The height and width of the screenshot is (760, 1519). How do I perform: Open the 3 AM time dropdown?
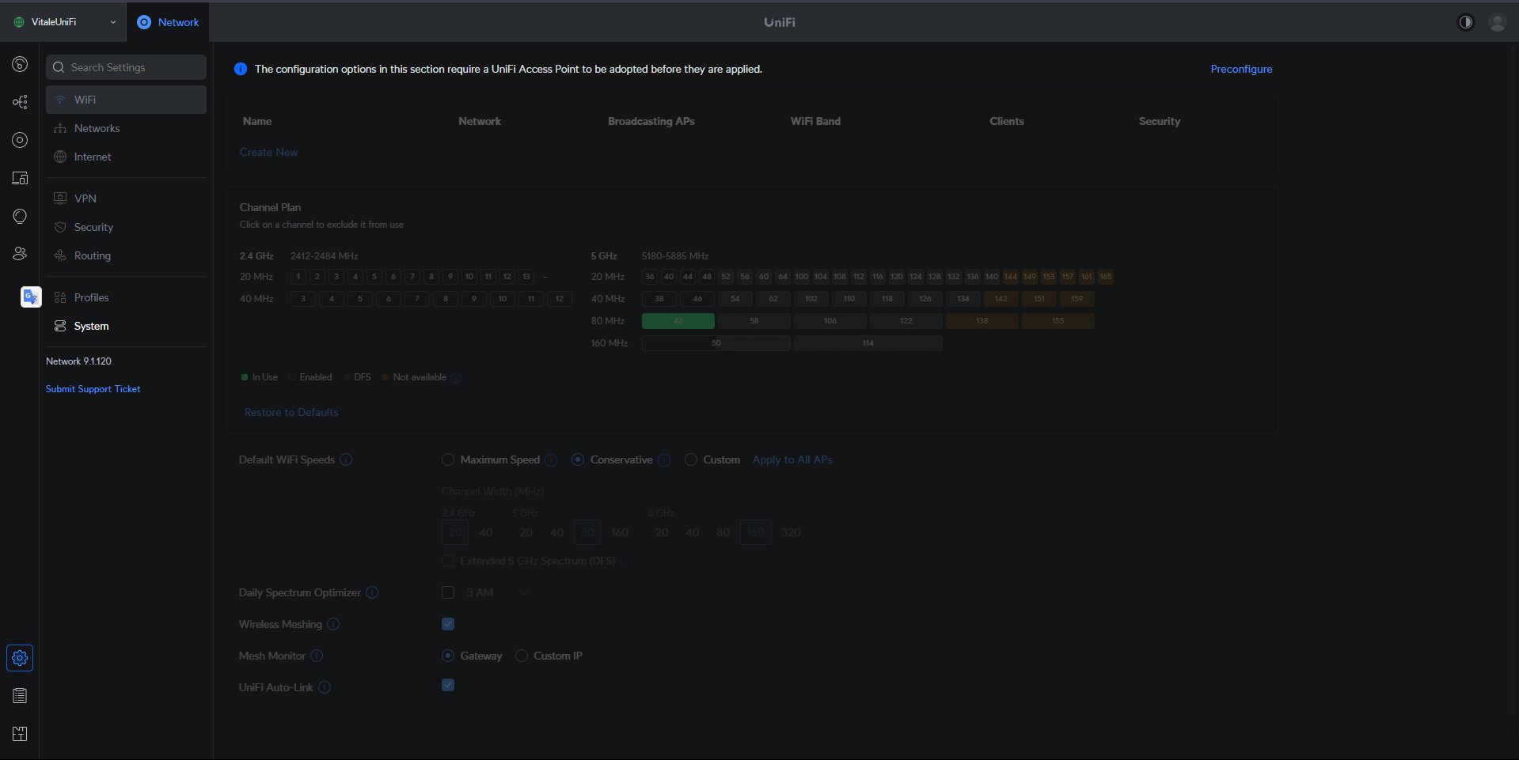(x=499, y=592)
